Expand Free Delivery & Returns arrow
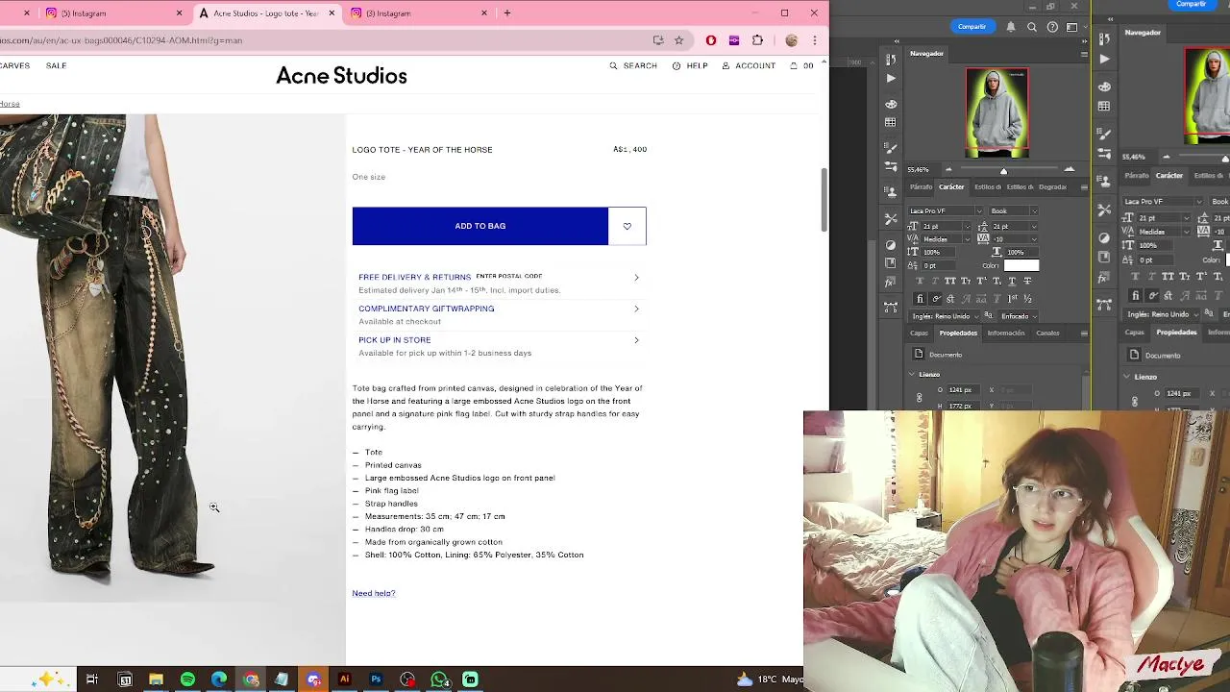The width and height of the screenshot is (1230, 692). point(636,278)
